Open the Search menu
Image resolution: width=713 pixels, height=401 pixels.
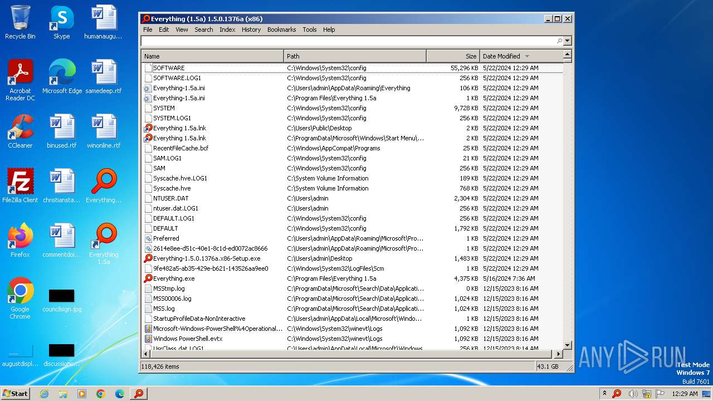pos(204,30)
